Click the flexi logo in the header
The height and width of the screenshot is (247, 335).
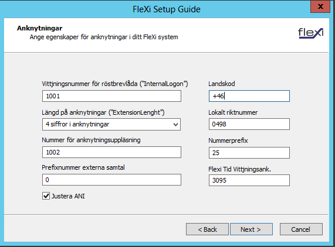310,33
